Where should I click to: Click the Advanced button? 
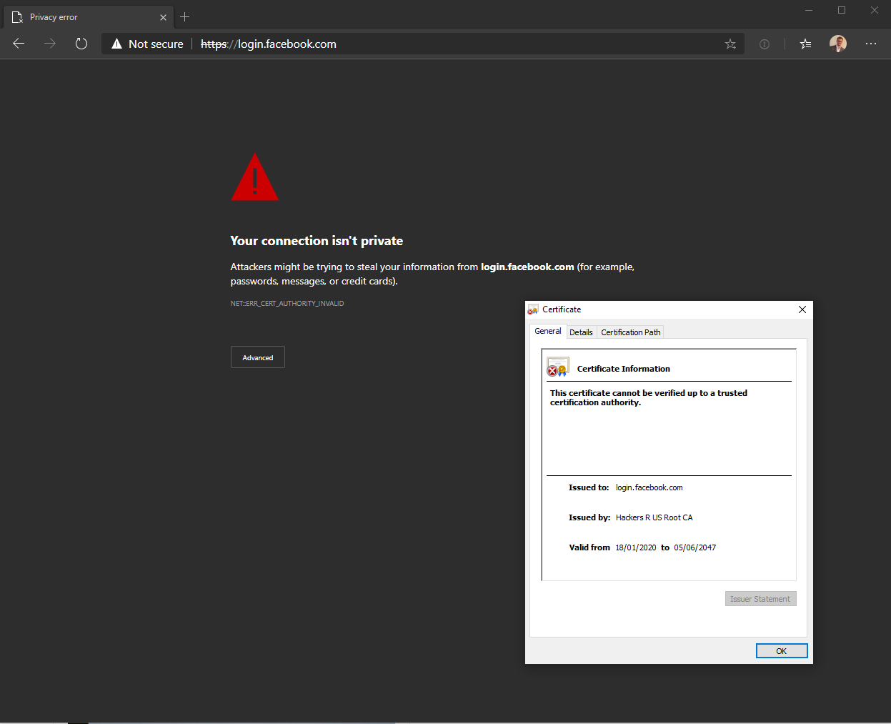click(x=258, y=357)
